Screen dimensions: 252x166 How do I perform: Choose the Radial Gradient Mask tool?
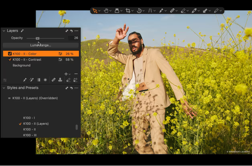(x=45, y=80)
